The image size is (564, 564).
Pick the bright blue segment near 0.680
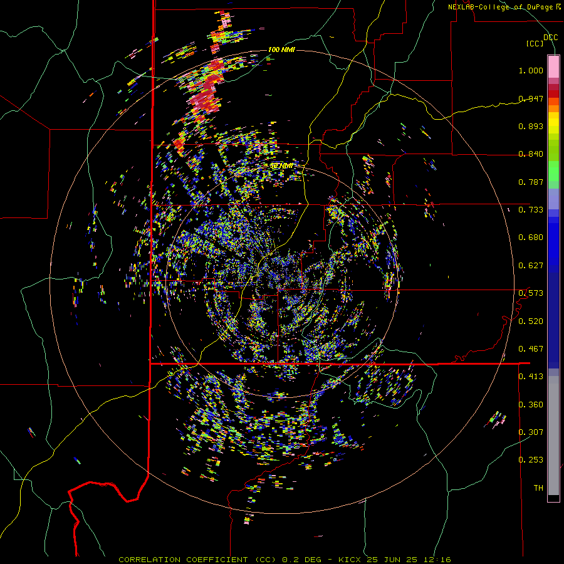(553, 241)
